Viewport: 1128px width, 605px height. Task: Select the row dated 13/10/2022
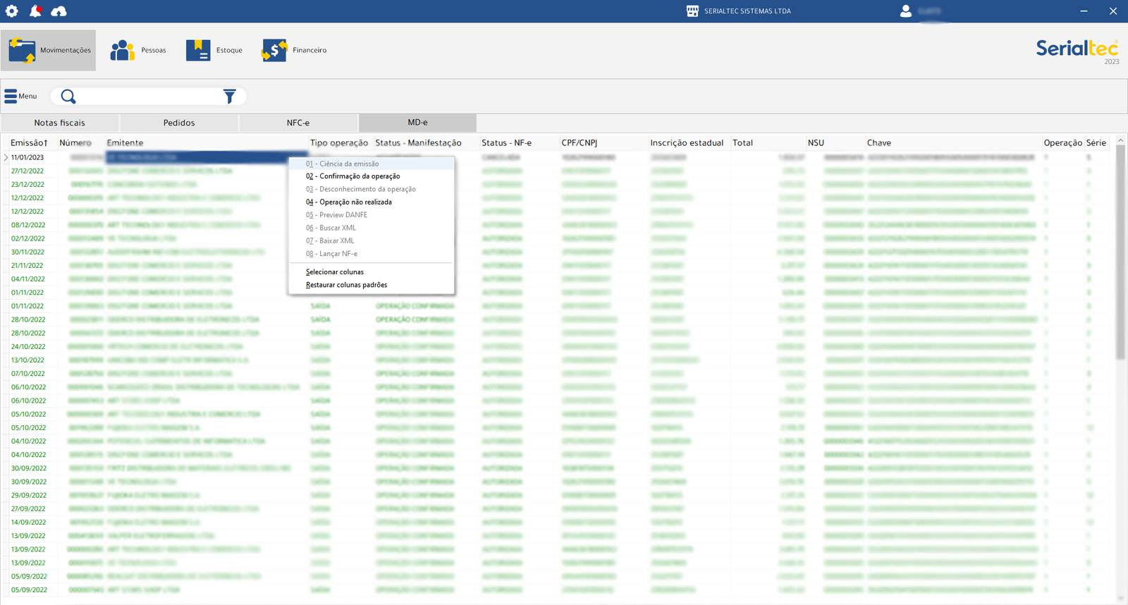[558, 360]
